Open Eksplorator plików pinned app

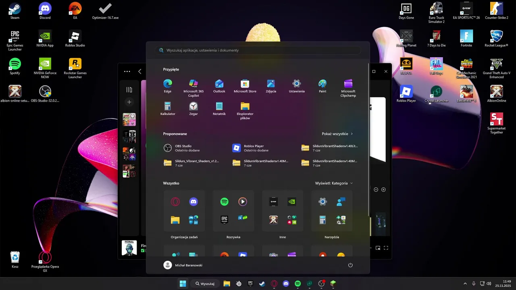click(245, 111)
